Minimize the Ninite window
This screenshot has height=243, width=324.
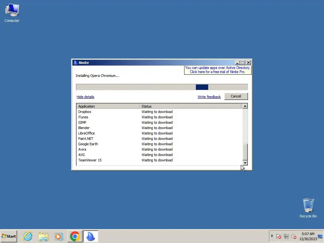click(x=237, y=63)
